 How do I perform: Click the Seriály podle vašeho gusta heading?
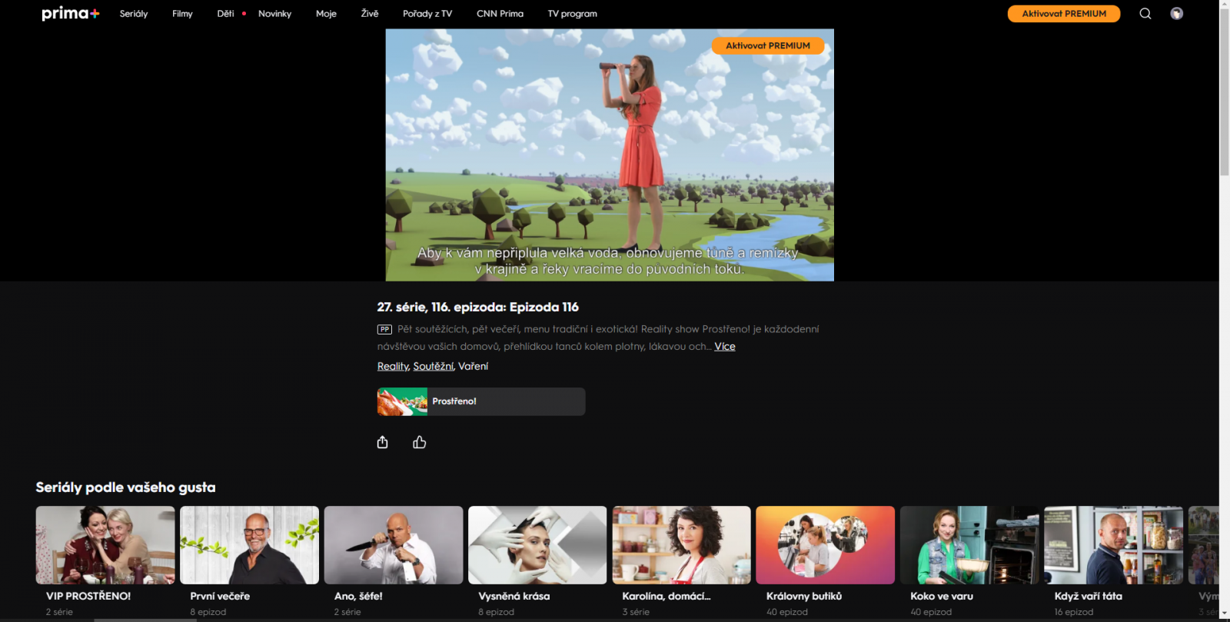pyautogui.click(x=125, y=487)
